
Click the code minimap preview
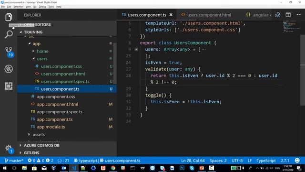pos(291,26)
